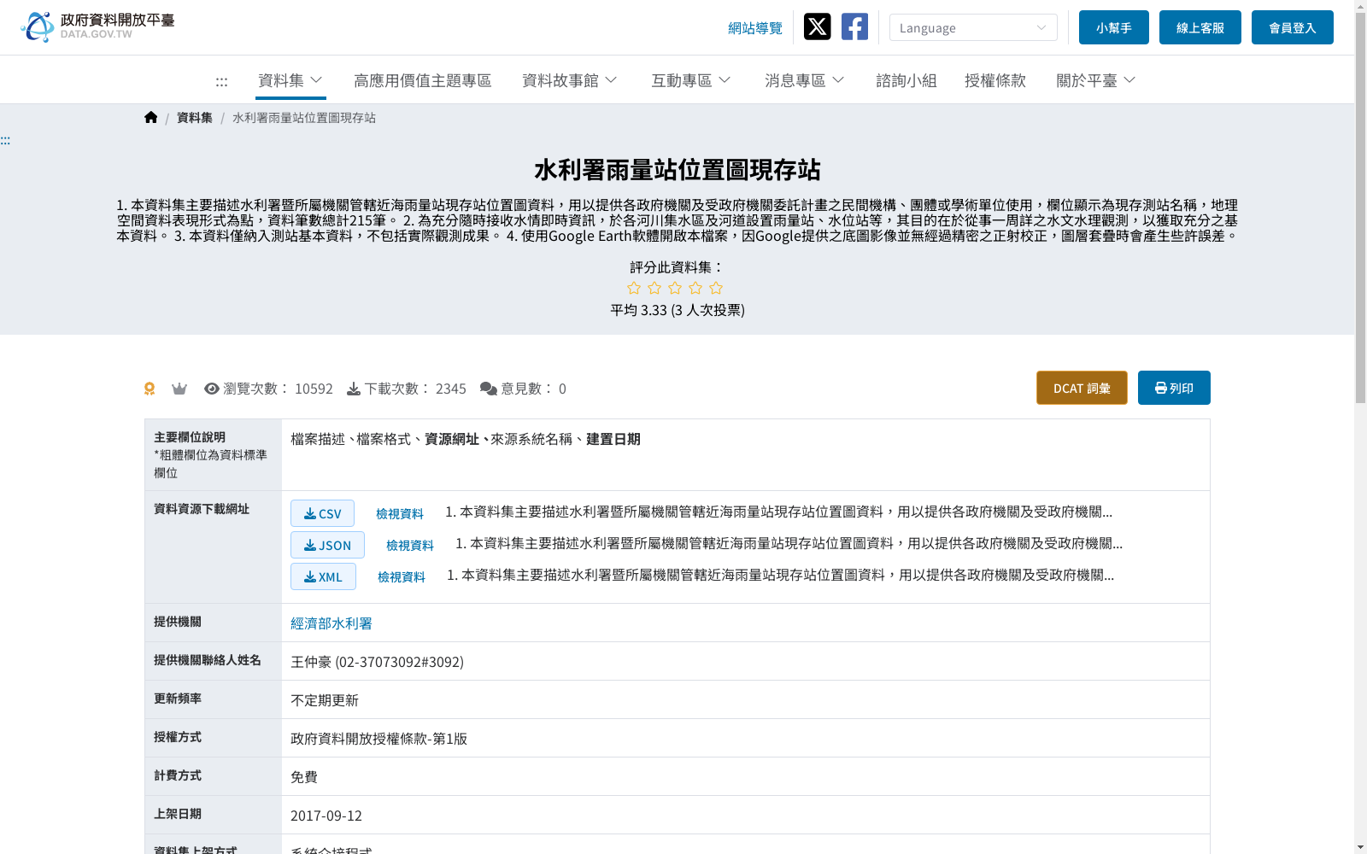Viewport: 1367px width, 854px height.
Task: Click the view count 10592
Action: [x=314, y=389]
